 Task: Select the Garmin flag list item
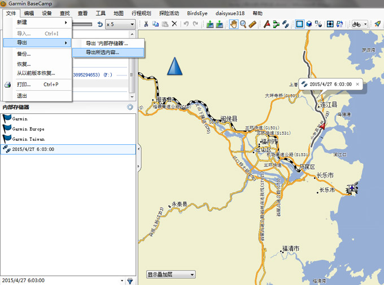[x=68, y=119]
